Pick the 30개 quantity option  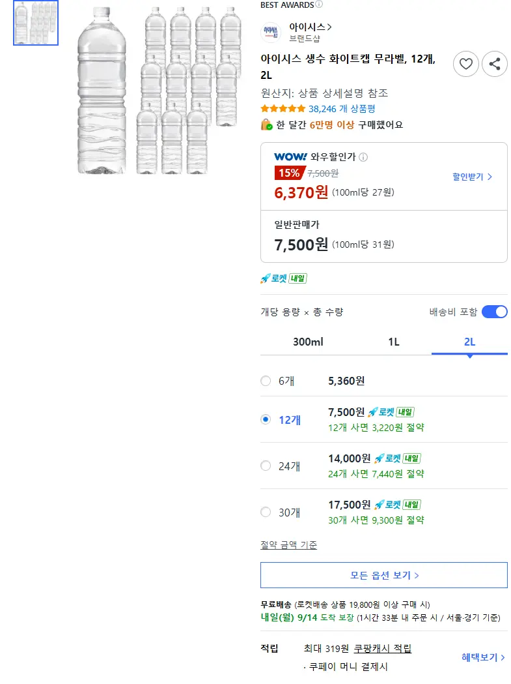(266, 512)
